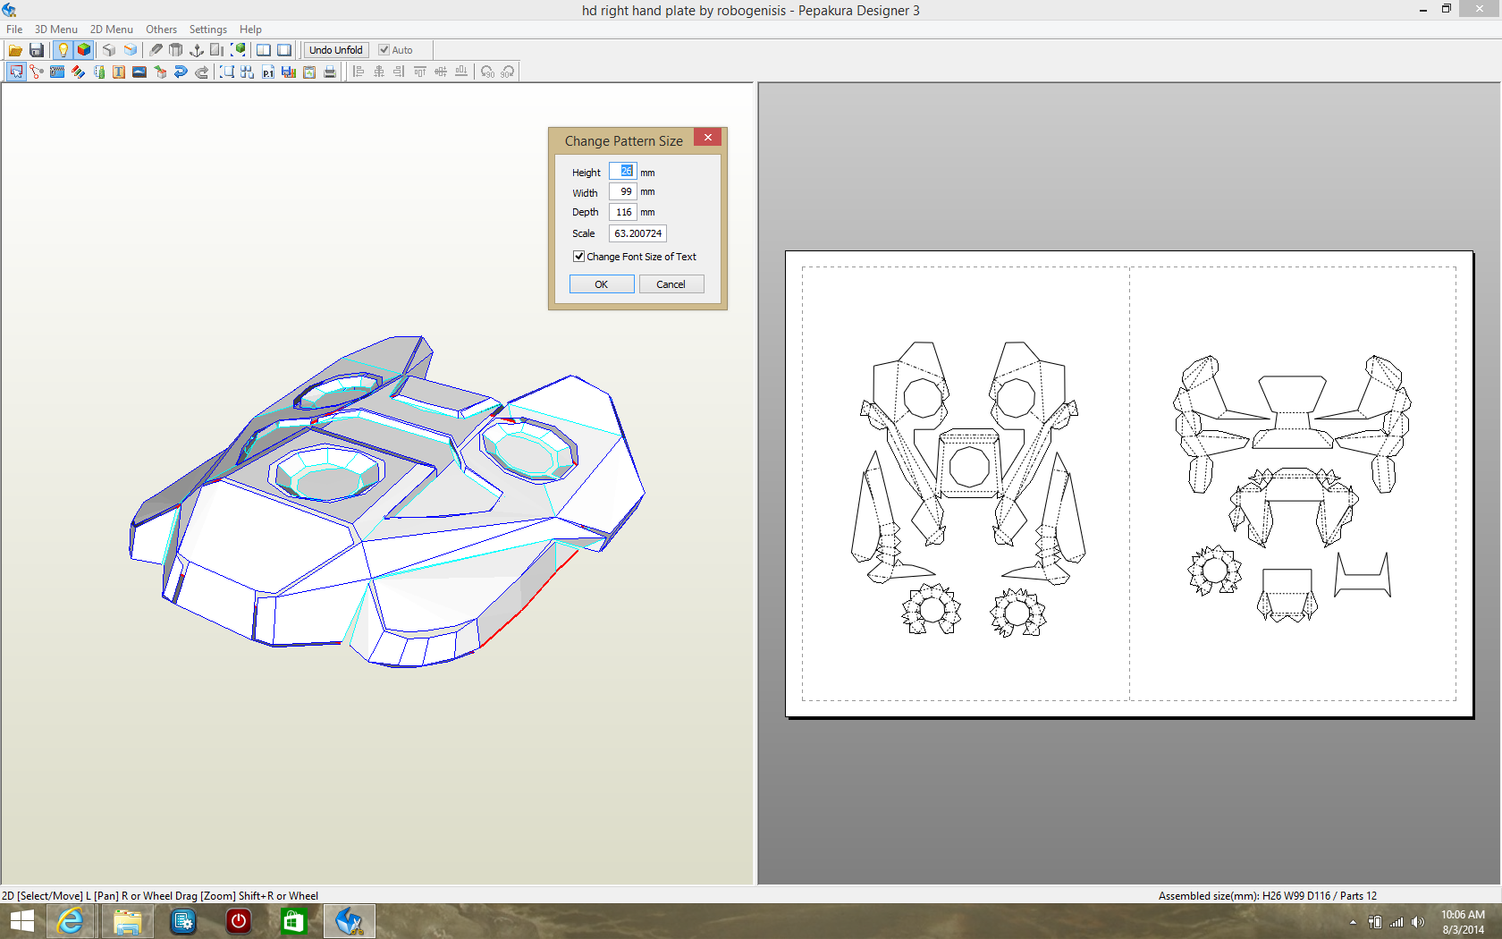Screen dimensions: 1502x939
Task: Click the Width input field showing 99
Action: point(623,191)
